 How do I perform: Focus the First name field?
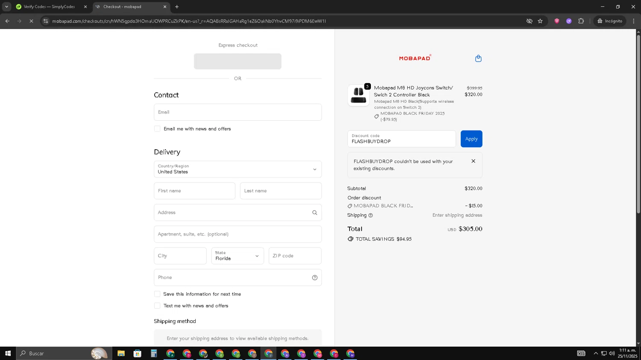[x=194, y=191]
